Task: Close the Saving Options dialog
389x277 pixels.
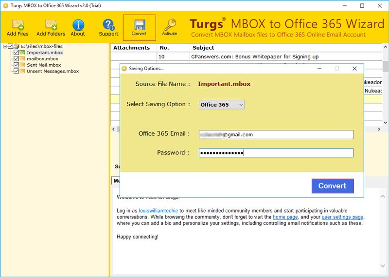Action: [354, 69]
